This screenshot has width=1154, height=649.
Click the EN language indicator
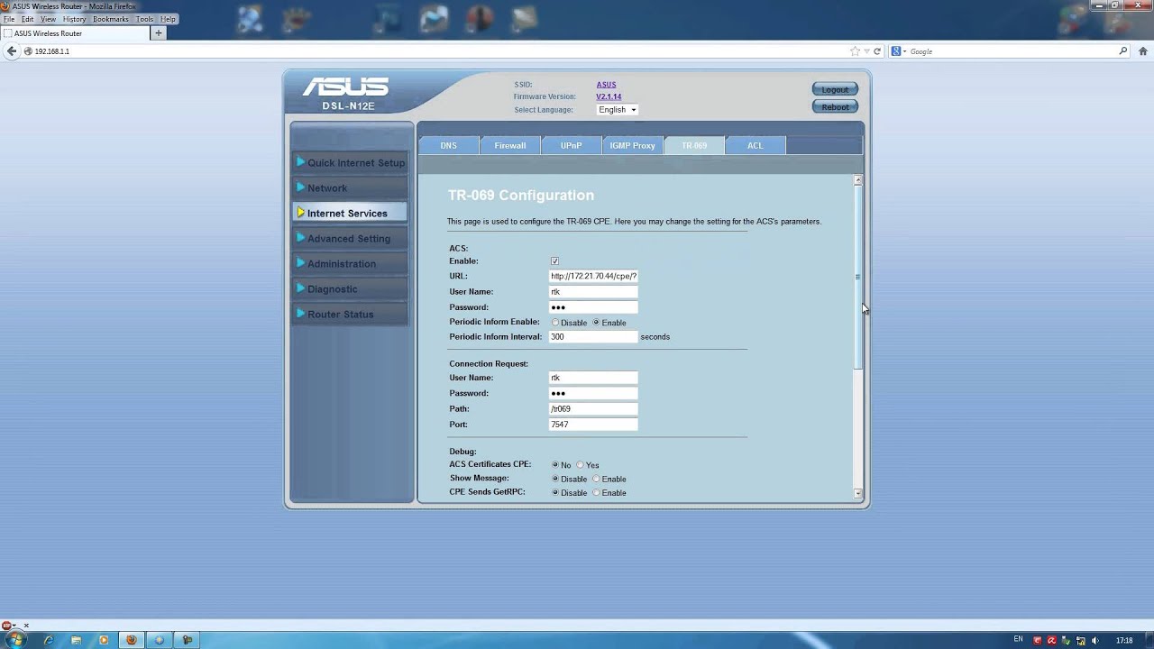(x=1019, y=639)
